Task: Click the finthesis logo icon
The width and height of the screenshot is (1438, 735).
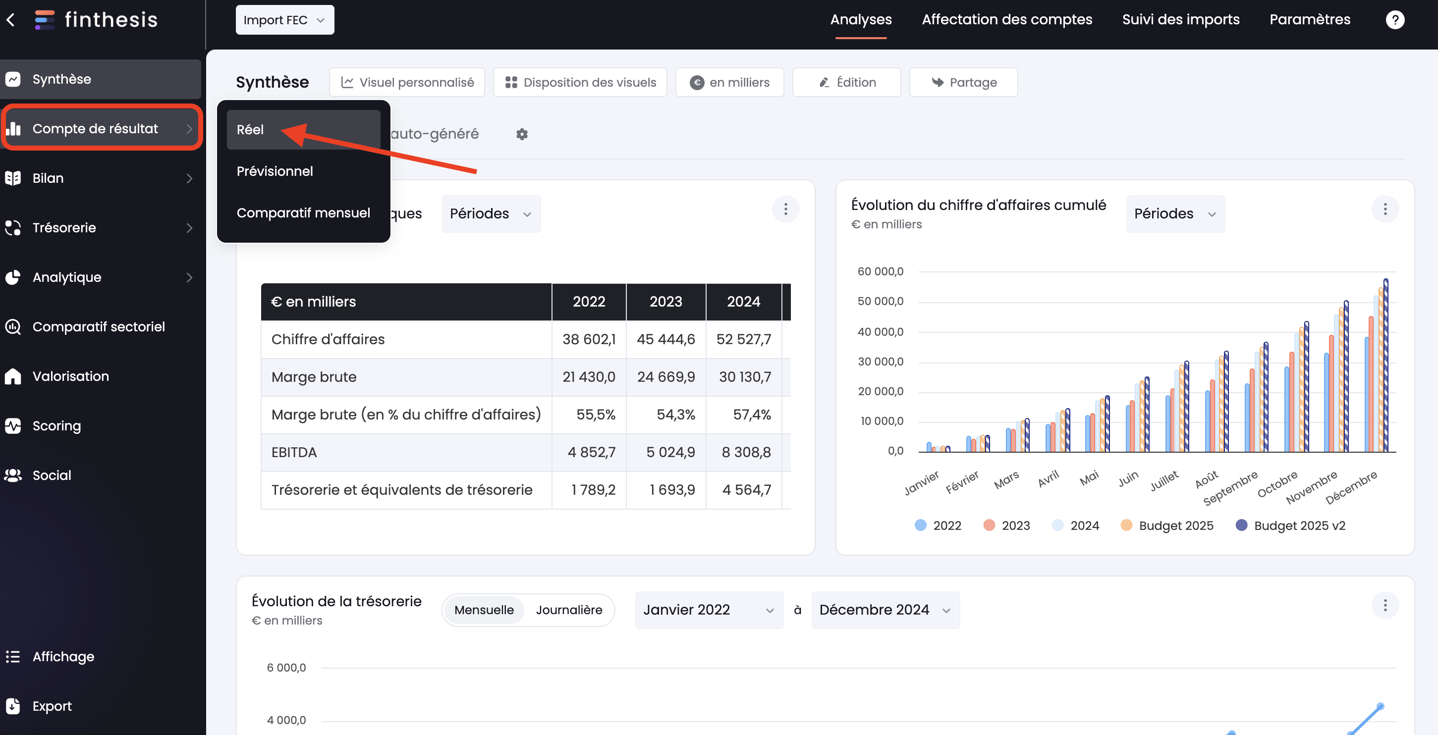Action: click(44, 20)
